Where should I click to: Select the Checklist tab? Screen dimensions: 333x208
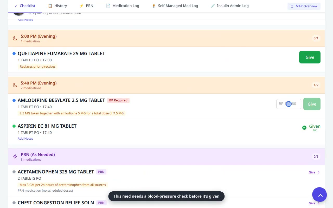tap(25, 6)
